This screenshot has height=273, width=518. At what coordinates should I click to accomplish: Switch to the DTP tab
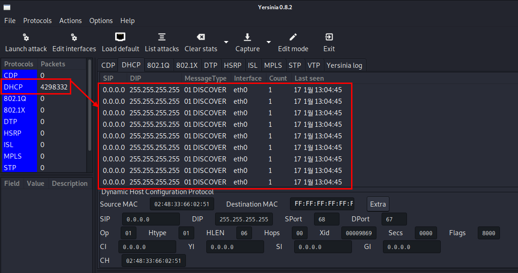pos(210,65)
